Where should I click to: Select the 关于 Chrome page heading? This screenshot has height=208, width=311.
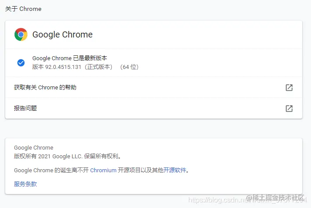click(23, 9)
